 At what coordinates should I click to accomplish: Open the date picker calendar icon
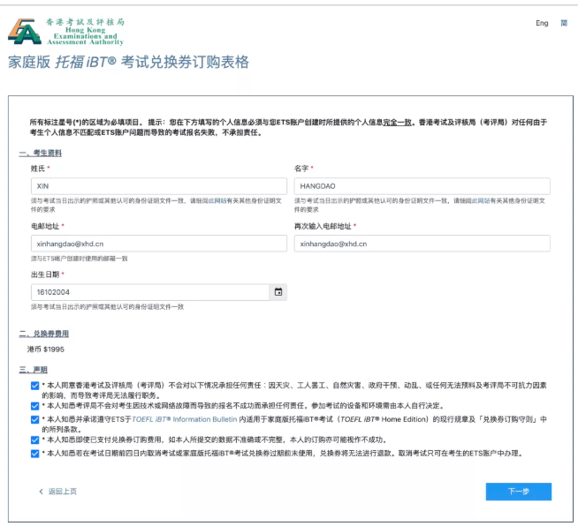coord(278,292)
